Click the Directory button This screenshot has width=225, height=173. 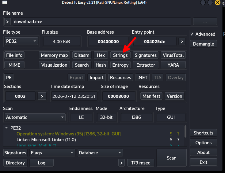(x=15, y=163)
